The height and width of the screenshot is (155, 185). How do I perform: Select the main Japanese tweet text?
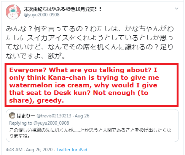tap(89, 42)
